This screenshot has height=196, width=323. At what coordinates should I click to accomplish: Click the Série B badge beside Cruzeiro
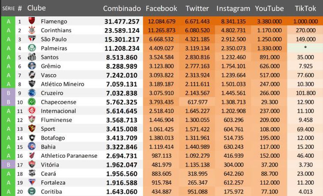8,93
